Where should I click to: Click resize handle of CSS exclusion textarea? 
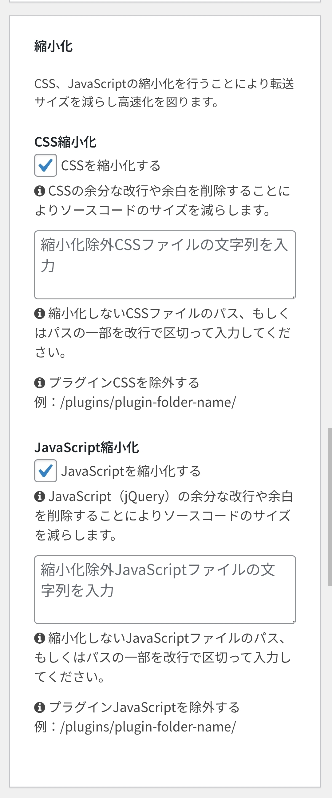pyautogui.click(x=293, y=297)
